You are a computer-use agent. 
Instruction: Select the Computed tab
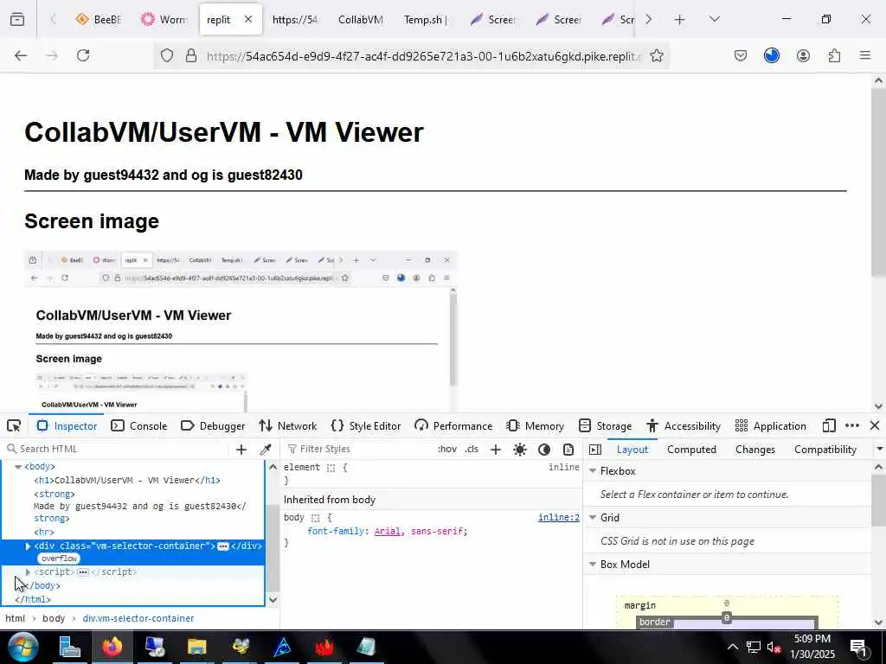point(691,450)
